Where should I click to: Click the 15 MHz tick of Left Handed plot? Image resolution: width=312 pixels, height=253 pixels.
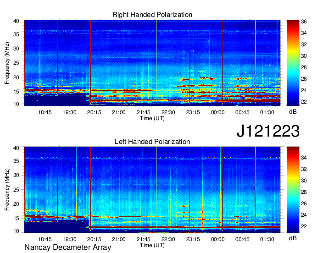[16, 219]
